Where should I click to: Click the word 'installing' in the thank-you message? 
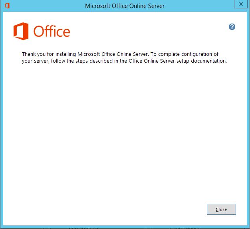(65, 54)
